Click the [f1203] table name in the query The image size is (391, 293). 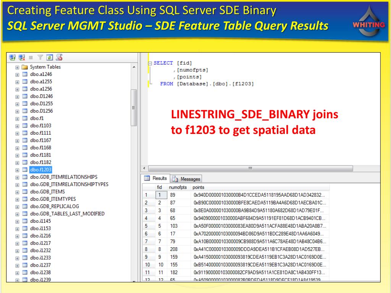tap(242, 84)
